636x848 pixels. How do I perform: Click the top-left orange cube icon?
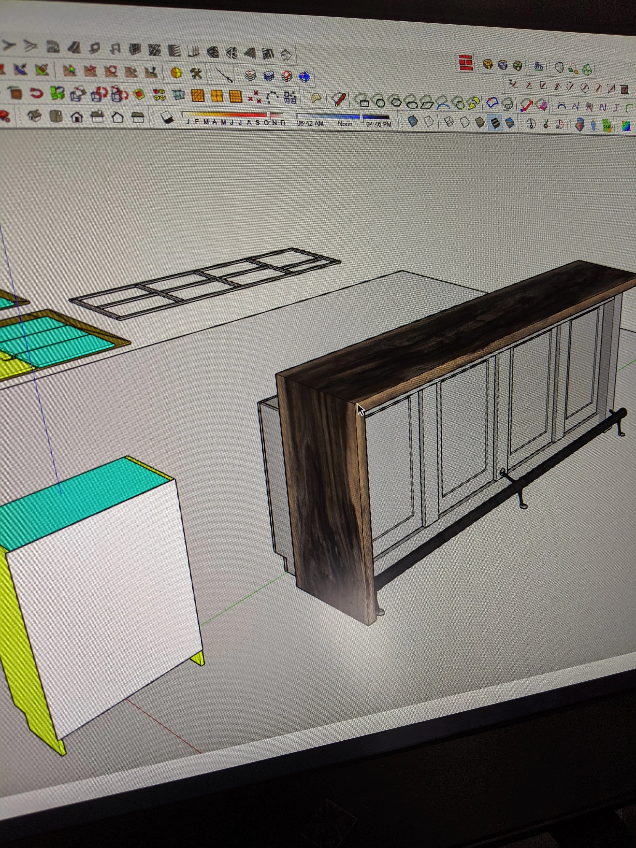click(x=488, y=64)
